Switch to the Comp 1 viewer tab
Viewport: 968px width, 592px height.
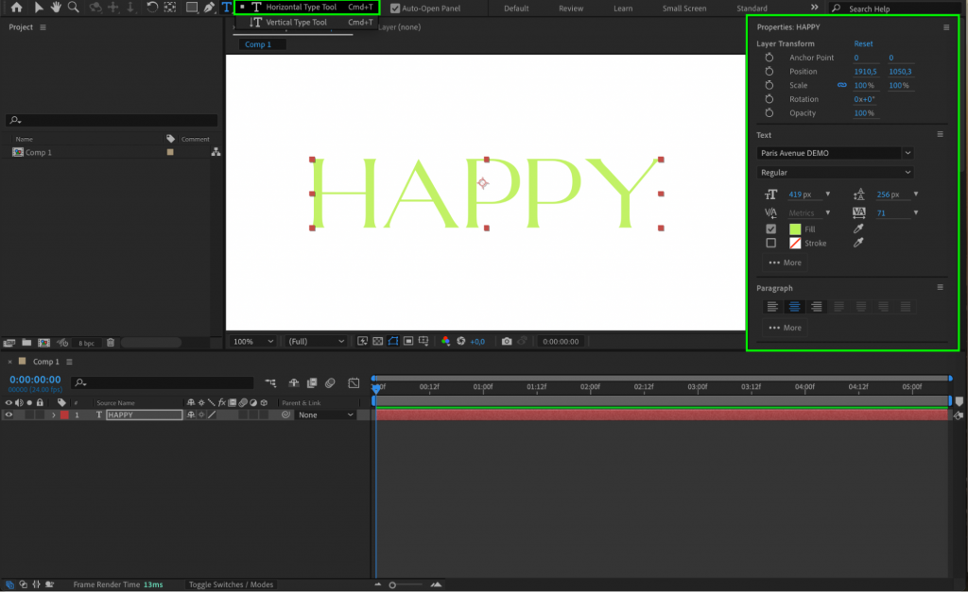260,43
